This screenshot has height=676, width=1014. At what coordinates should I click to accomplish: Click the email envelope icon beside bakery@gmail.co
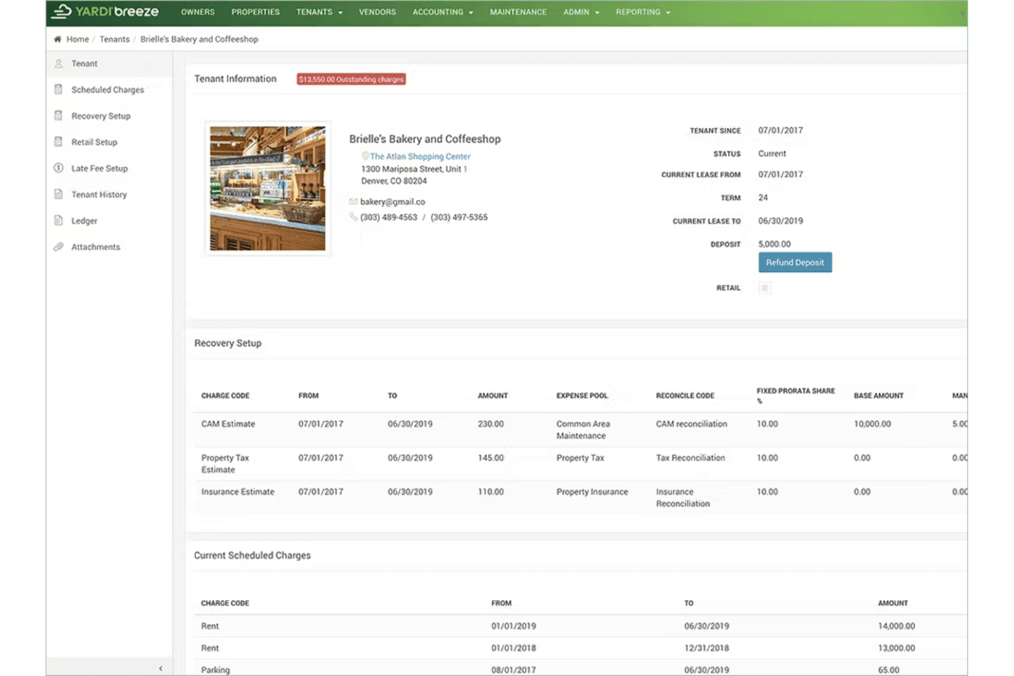point(354,202)
